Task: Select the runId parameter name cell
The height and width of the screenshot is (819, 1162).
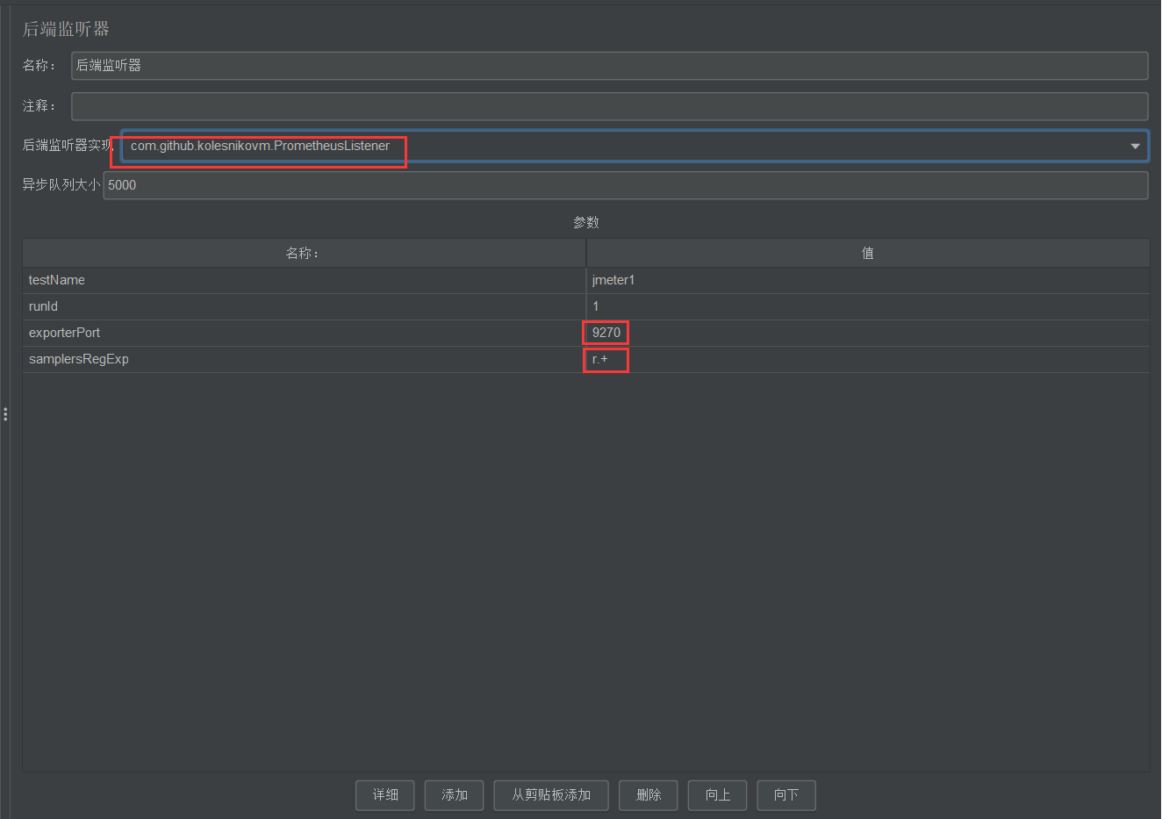Action: [x=304, y=306]
